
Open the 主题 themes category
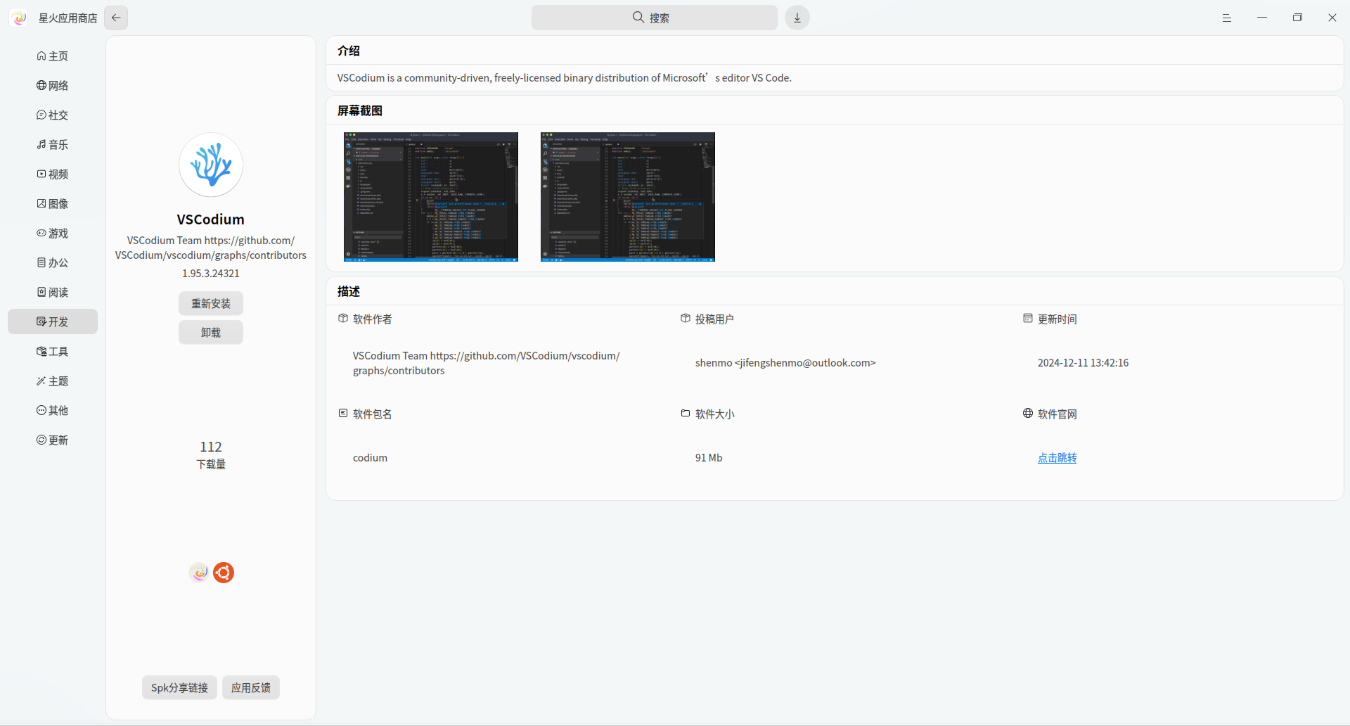(53, 381)
